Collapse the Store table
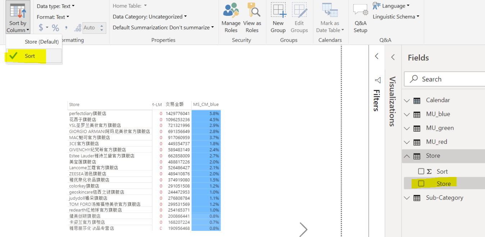This screenshot has height=237, width=485. click(407, 156)
